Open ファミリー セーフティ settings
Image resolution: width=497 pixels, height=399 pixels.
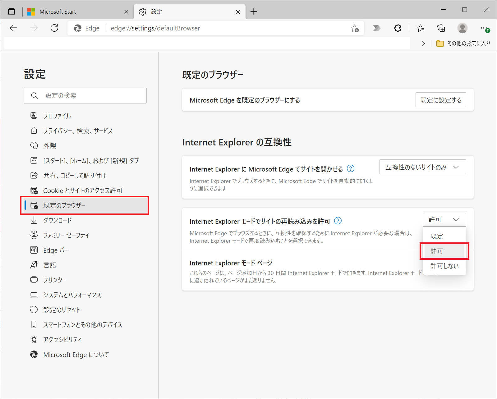(85, 235)
